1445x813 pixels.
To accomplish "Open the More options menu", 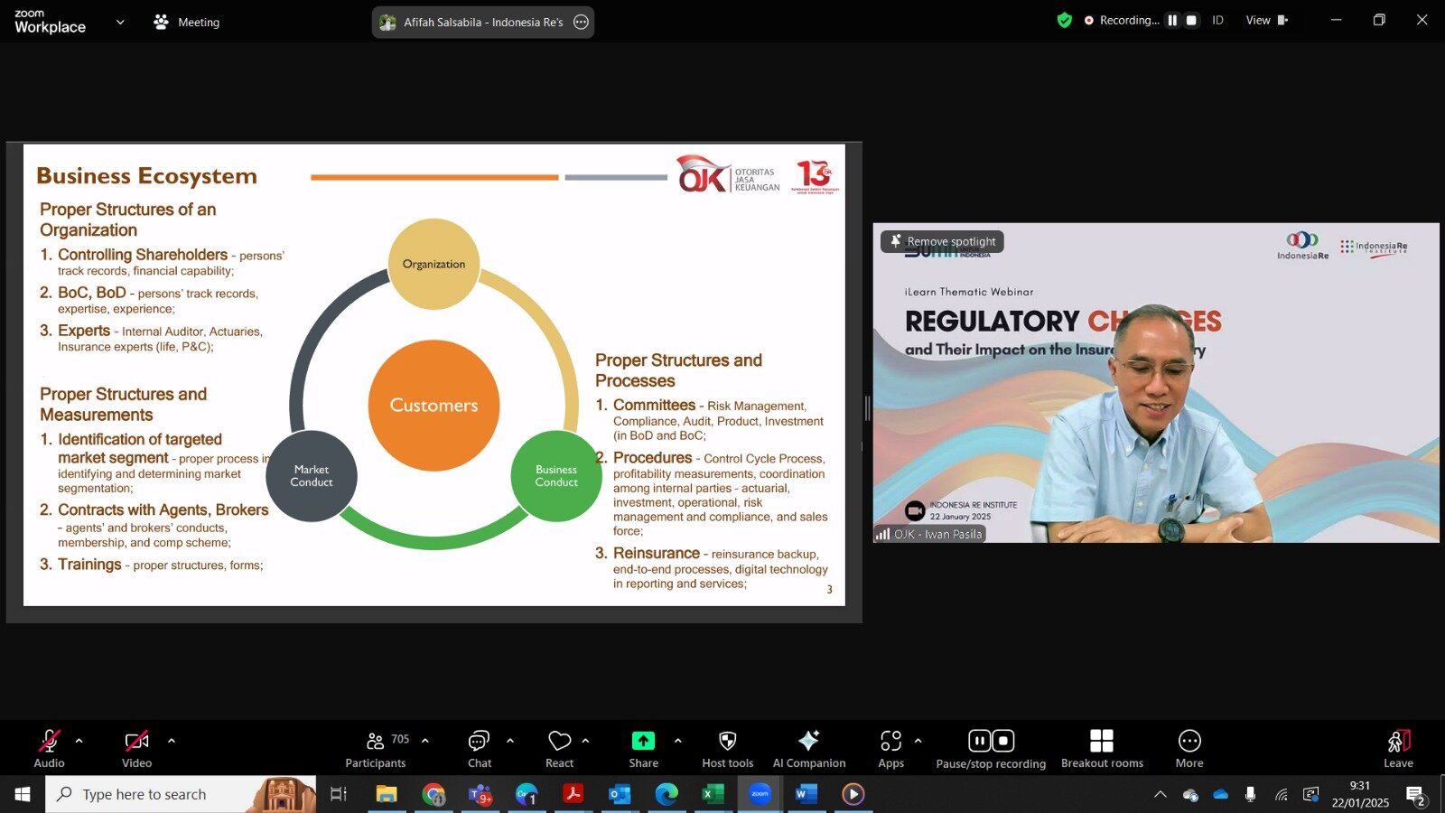I will click(1189, 749).
